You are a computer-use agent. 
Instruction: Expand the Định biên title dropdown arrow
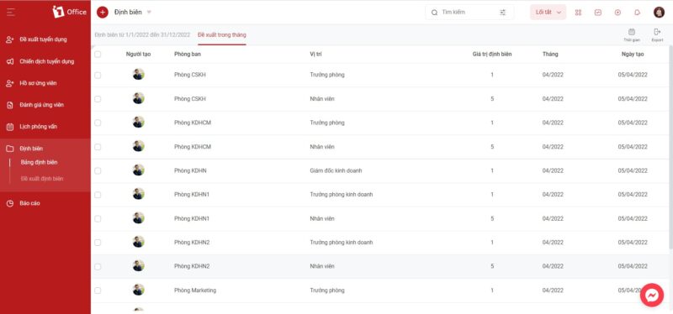[150, 12]
